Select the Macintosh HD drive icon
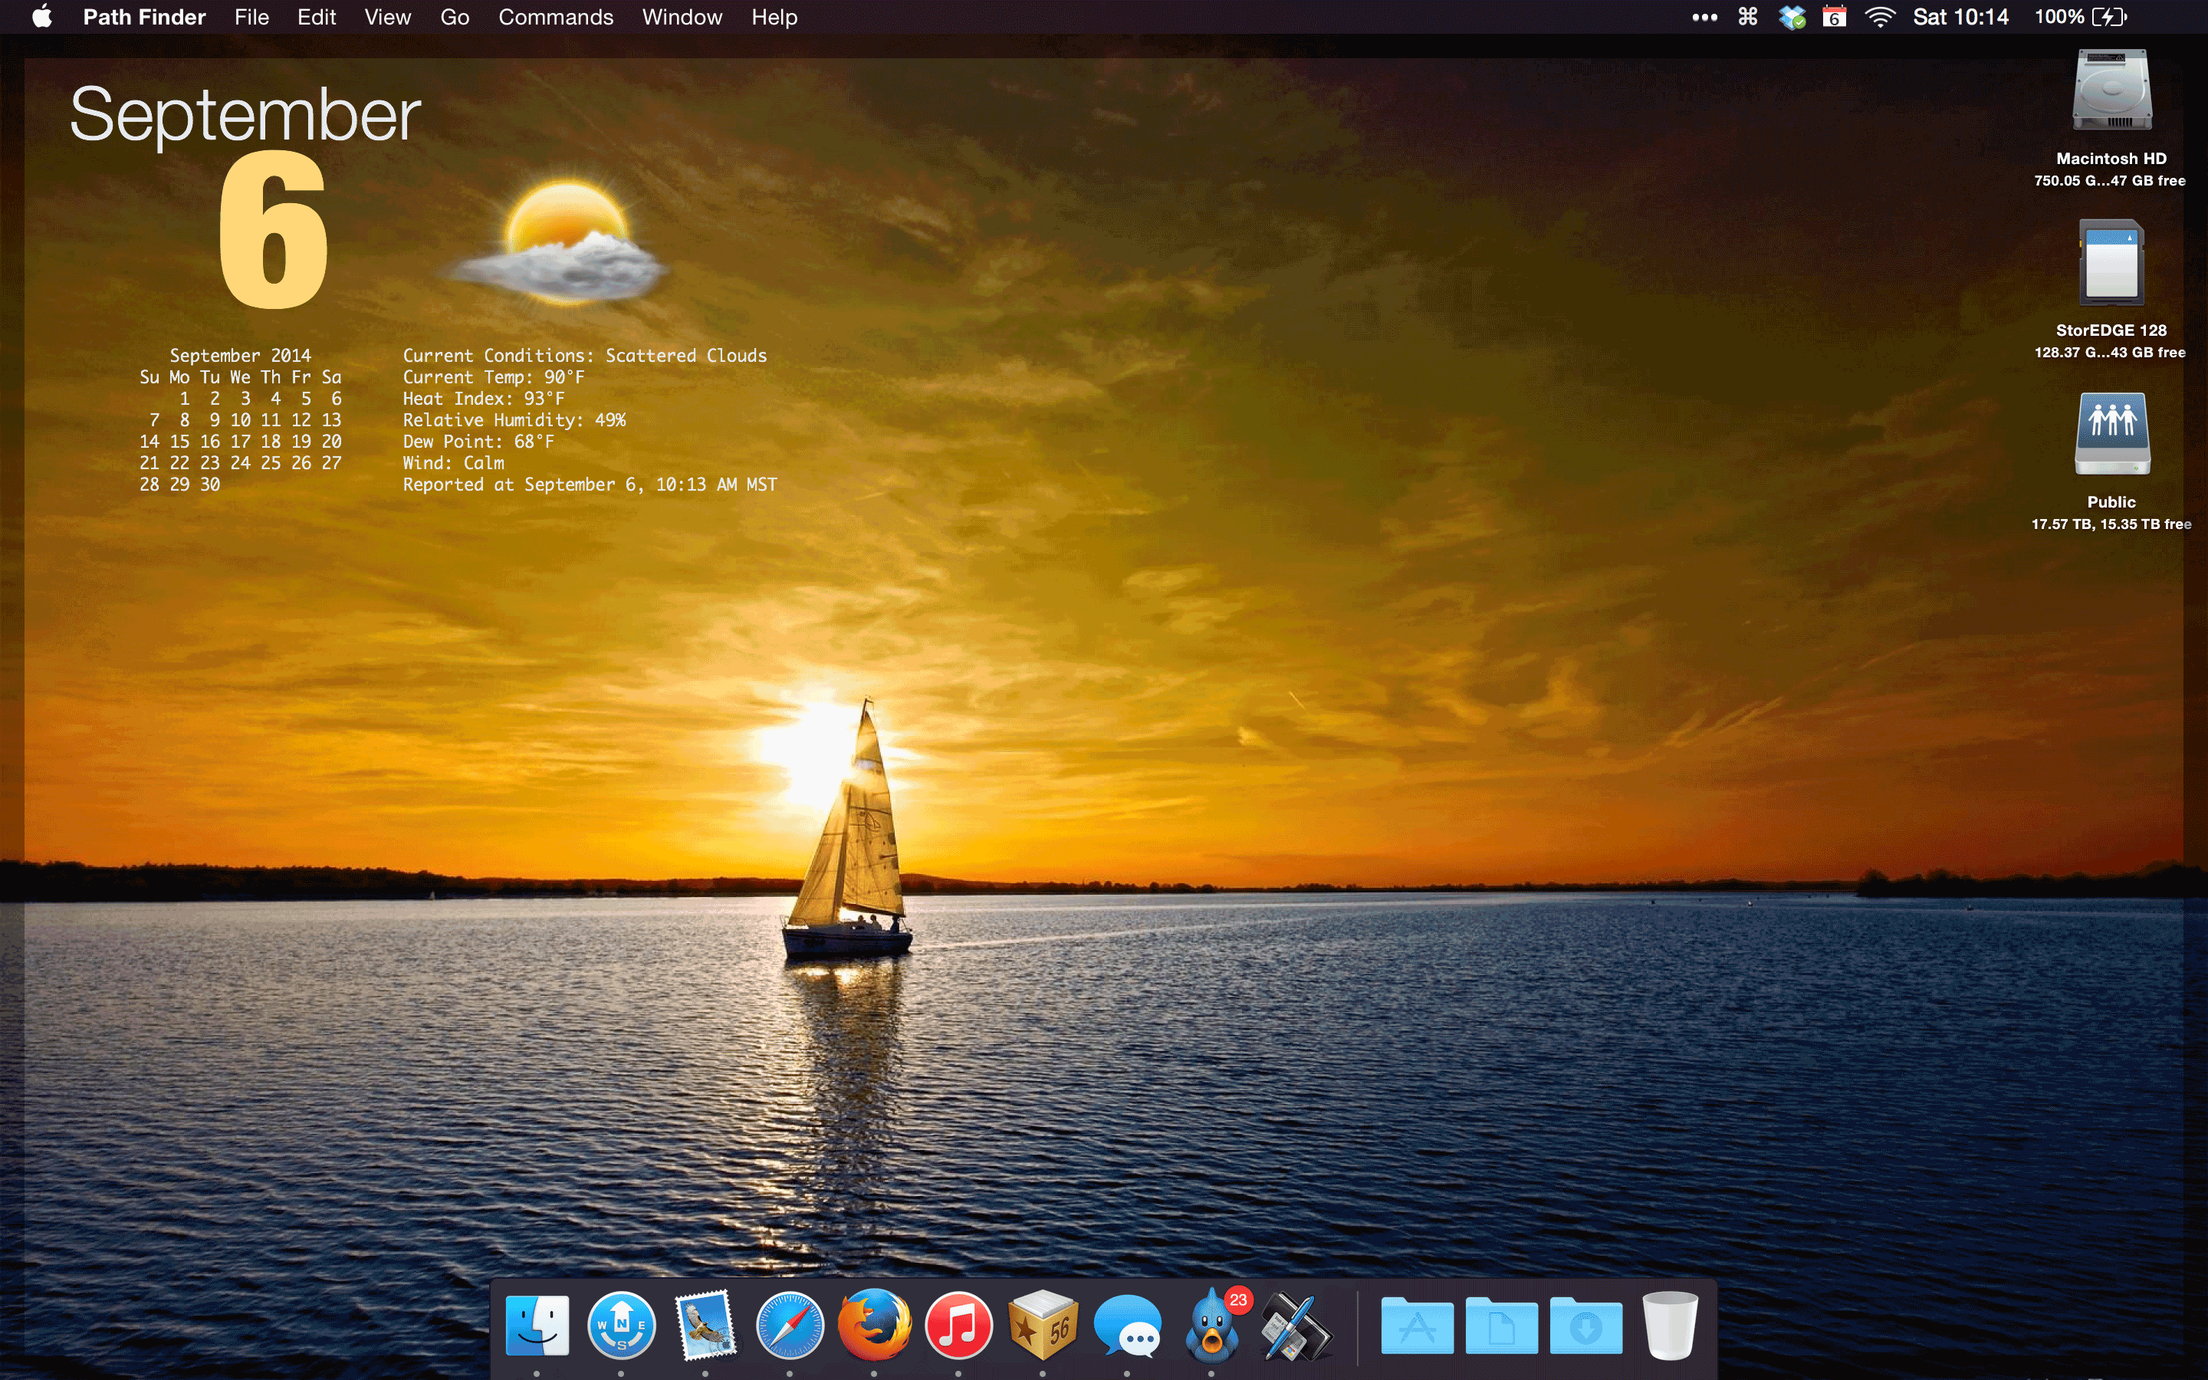Image resolution: width=2208 pixels, height=1380 pixels. 2111,91
